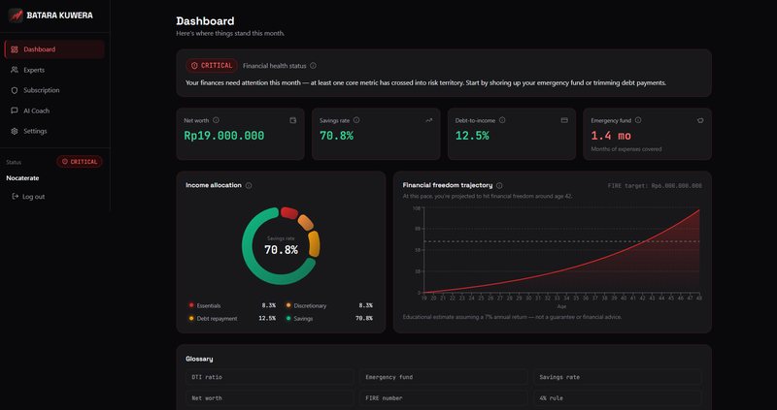Click the AI Coach chat icon
The image size is (777, 410).
pos(15,110)
